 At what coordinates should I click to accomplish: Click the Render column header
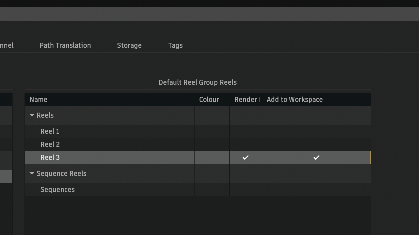click(x=247, y=100)
